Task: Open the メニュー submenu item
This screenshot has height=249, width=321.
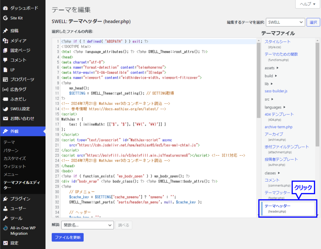Action: pyautogui.click(x=11, y=175)
